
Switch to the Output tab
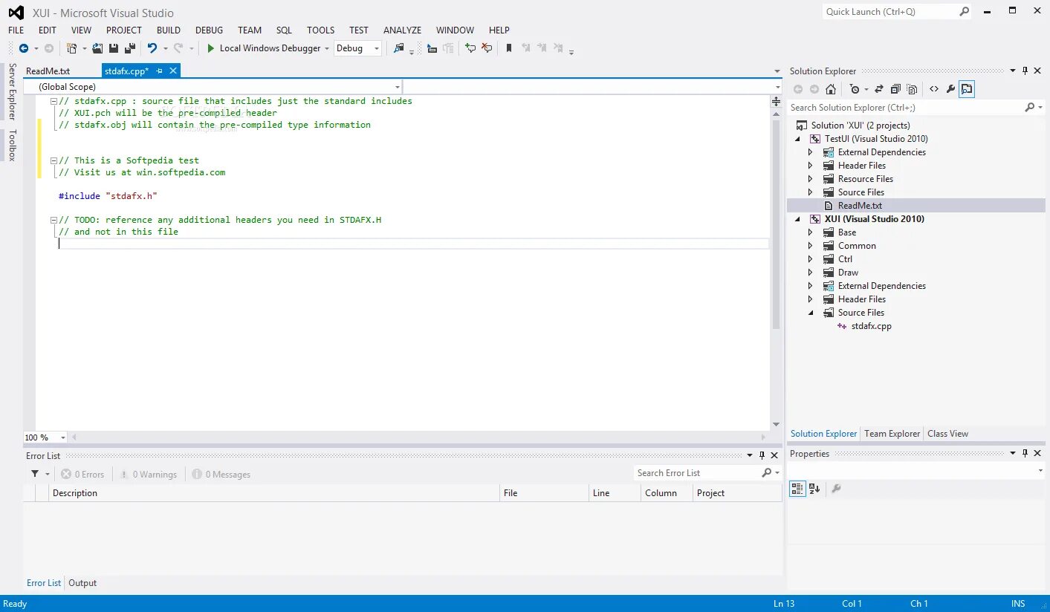click(82, 583)
